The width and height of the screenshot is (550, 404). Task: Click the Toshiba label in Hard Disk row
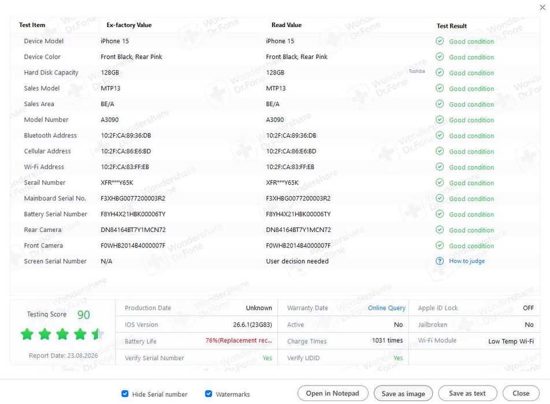point(417,71)
